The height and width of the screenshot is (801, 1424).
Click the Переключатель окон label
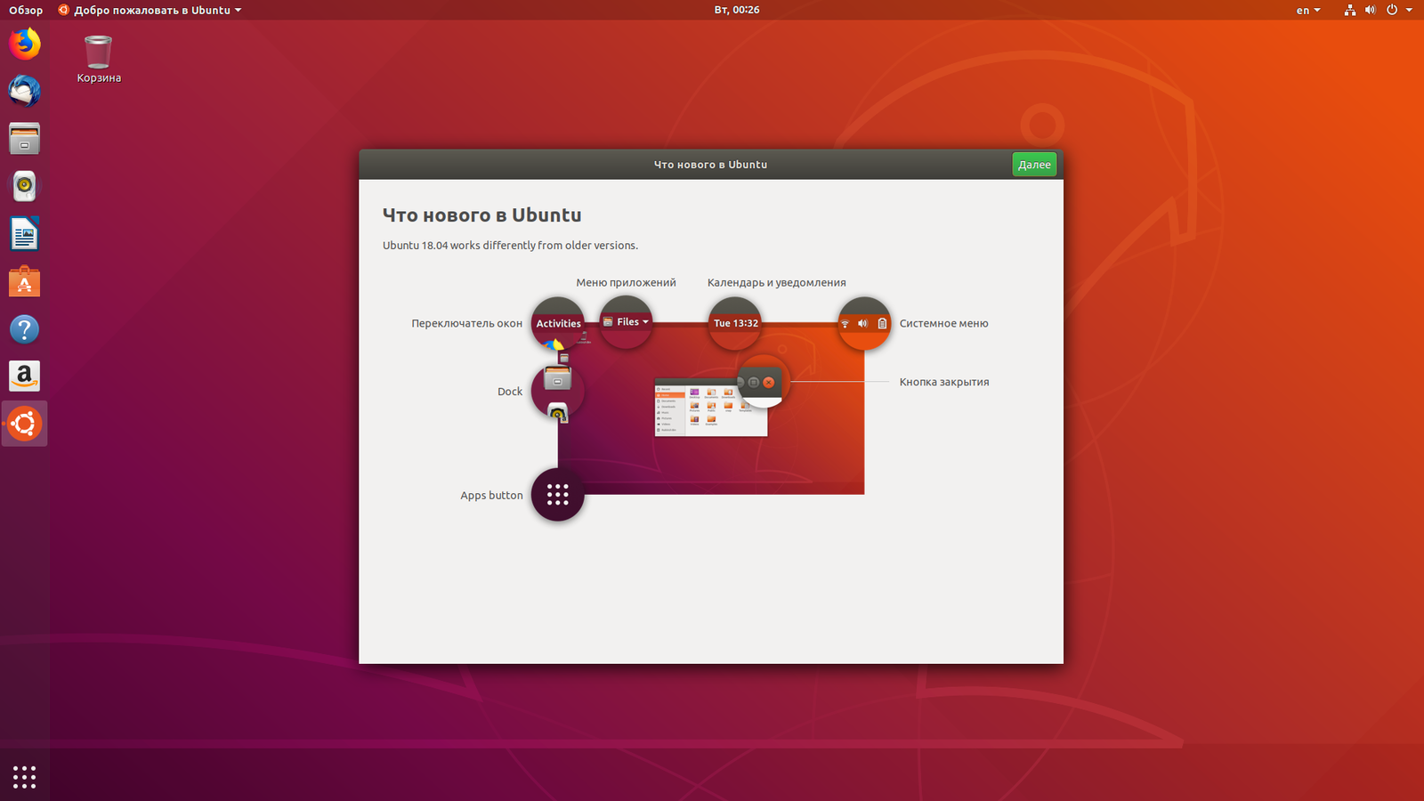coord(466,324)
